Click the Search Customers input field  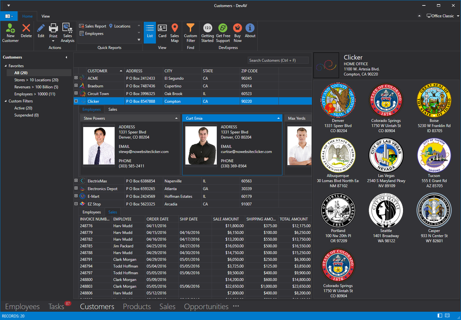(x=278, y=60)
